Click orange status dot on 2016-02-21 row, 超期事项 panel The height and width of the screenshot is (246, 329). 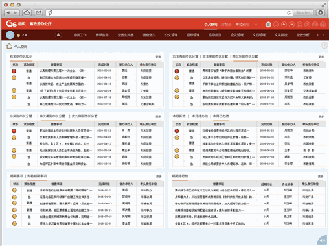14,190
